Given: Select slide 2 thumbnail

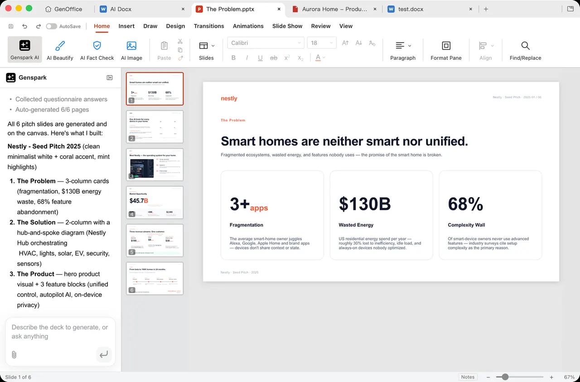Looking at the screenshot, I should [x=155, y=126].
